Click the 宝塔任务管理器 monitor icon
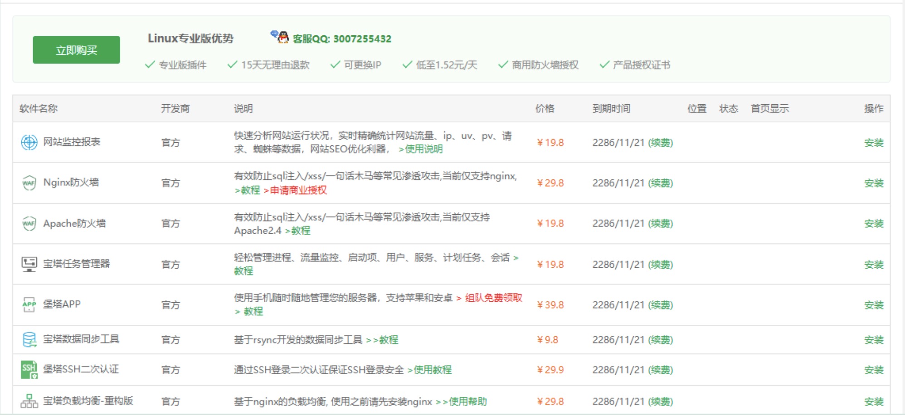The width and height of the screenshot is (905, 415). pos(29,264)
